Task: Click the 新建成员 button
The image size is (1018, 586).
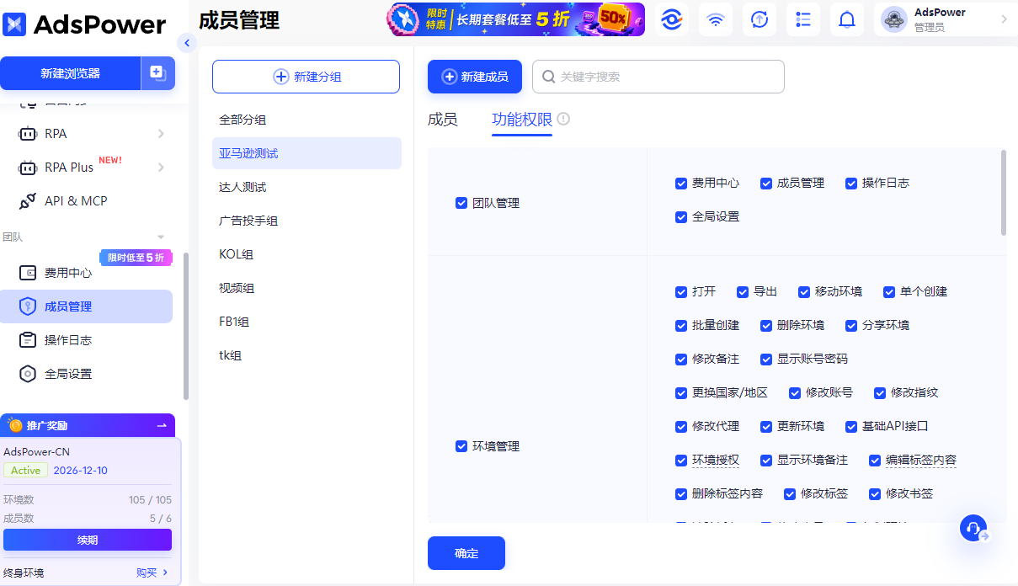Action: pos(475,77)
